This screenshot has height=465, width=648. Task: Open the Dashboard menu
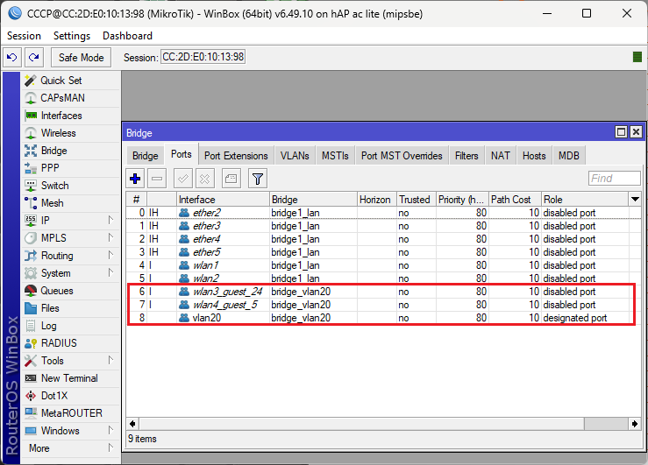point(128,36)
